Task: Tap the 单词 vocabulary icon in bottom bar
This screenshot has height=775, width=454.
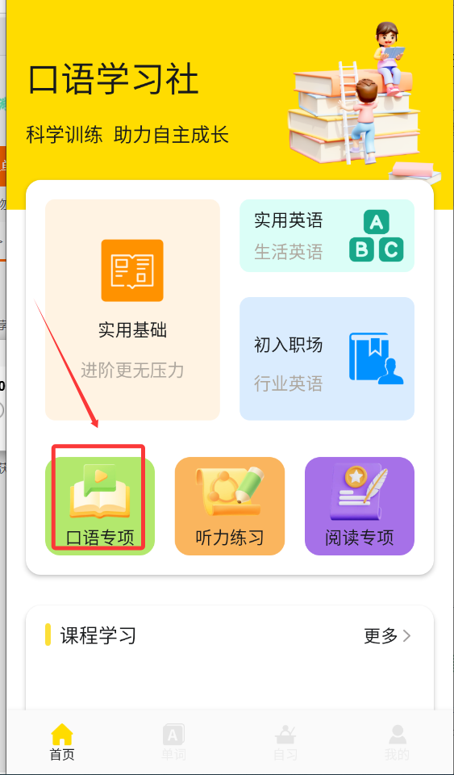Action: point(173,735)
